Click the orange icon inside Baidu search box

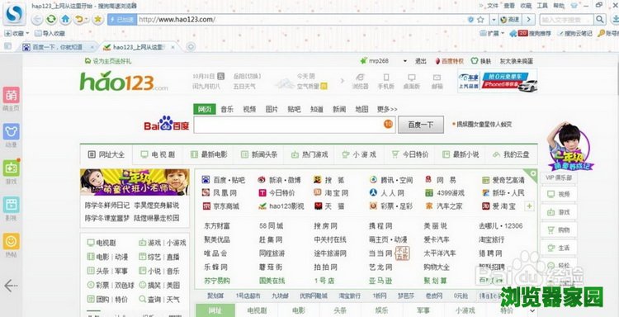(388, 125)
